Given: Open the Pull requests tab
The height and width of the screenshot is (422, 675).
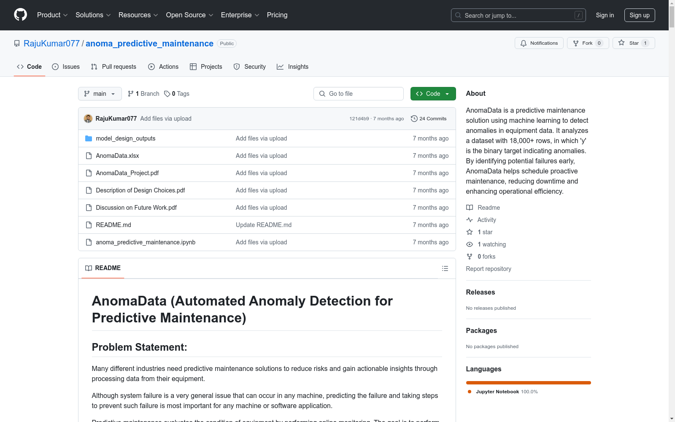Looking at the screenshot, I should [113, 67].
